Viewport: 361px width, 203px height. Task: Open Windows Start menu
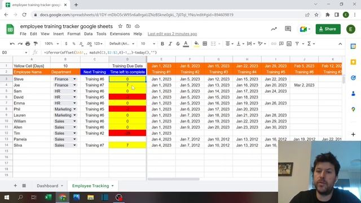point(7,197)
